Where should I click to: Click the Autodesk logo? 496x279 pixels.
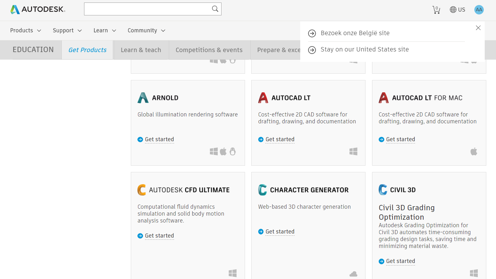pyautogui.click(x=38, y=9)
